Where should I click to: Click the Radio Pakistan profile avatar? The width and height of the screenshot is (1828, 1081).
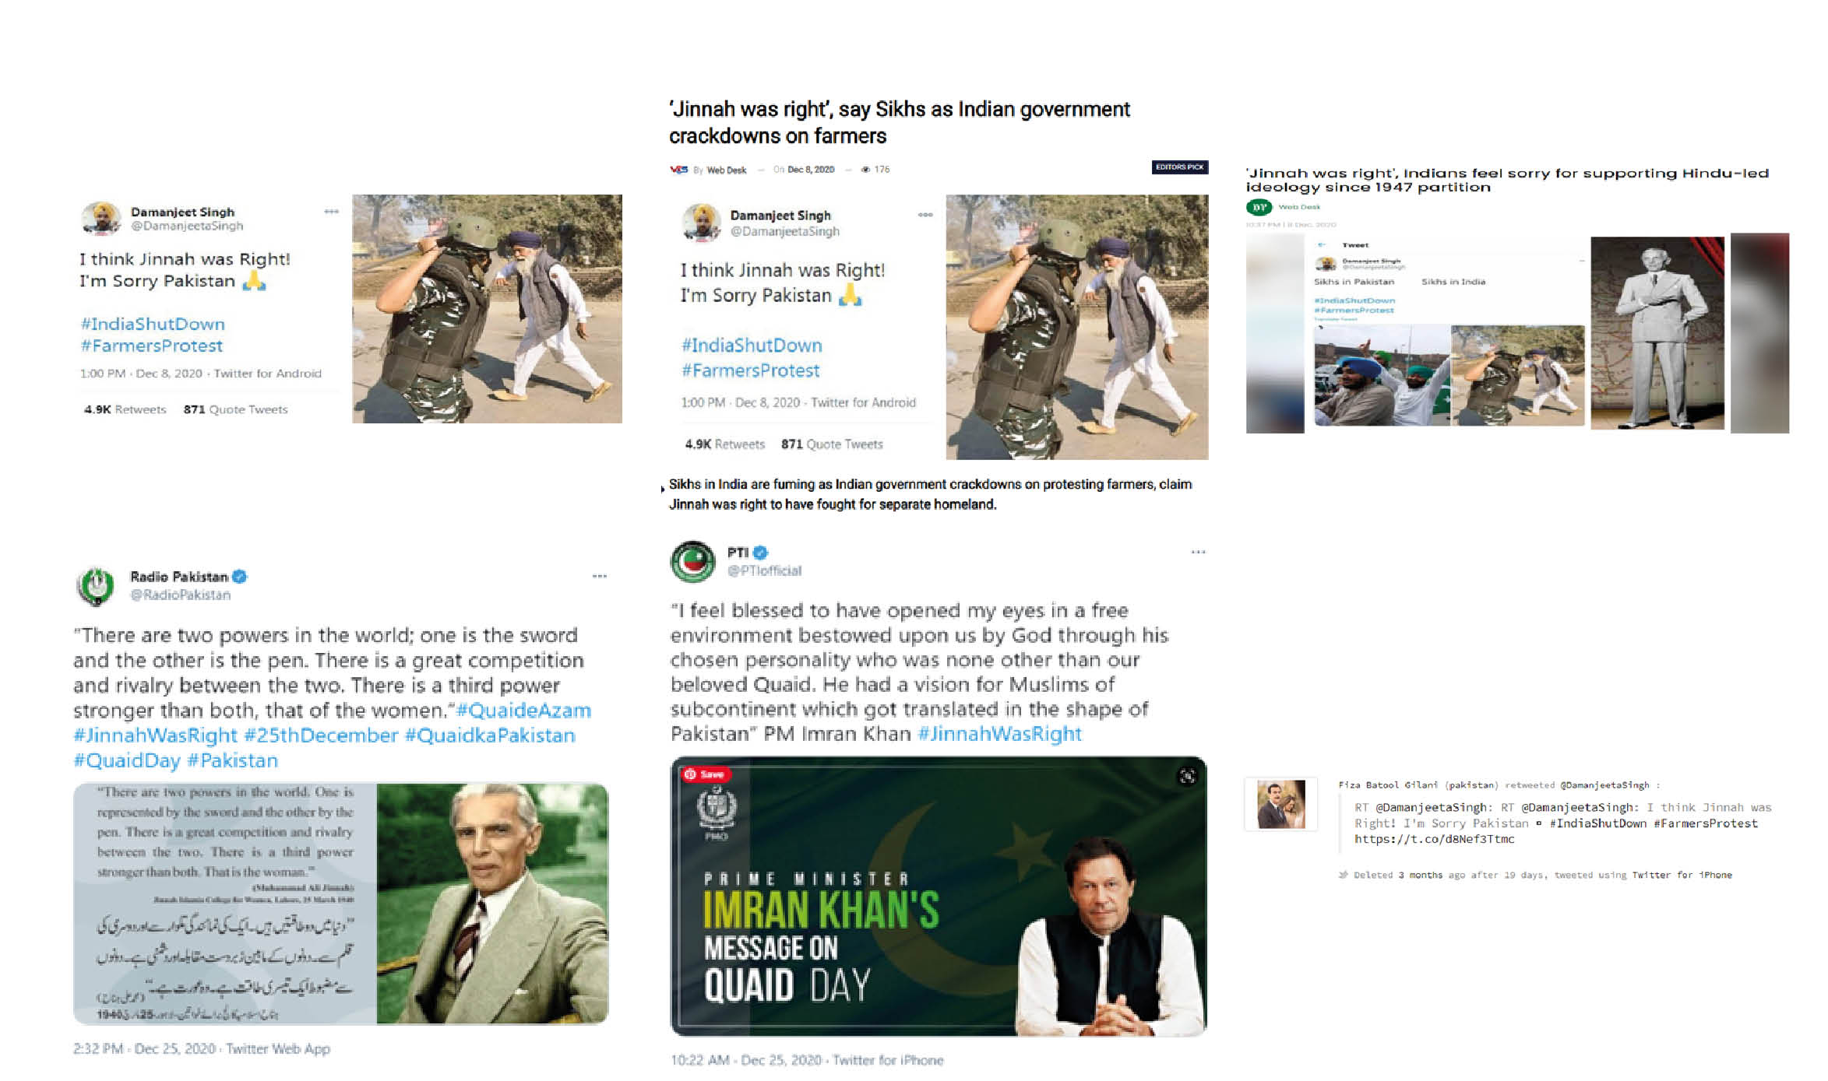(97, 586)
